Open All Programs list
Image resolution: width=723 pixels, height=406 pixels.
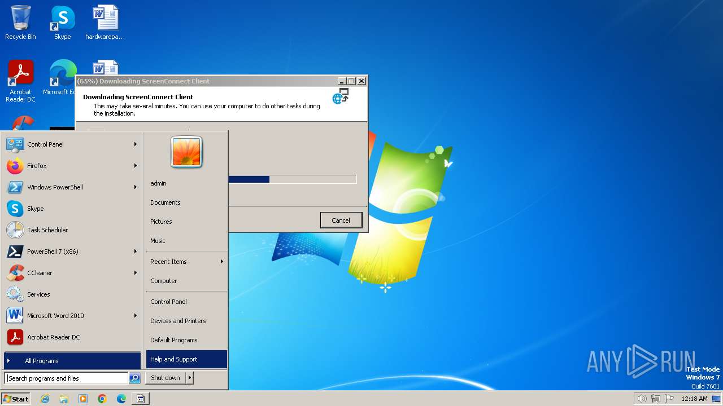(x=72, y=361)
